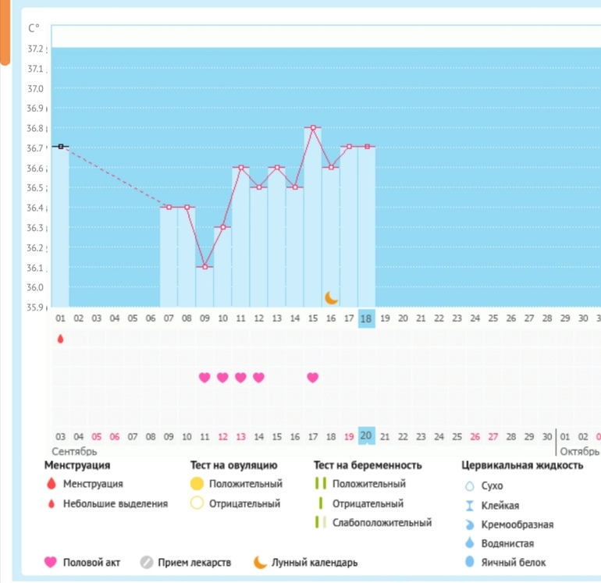The image size is (601, 583).
Task: Click the yellow Положительный ovulation test icon
Action: click(x=197, y=484)
